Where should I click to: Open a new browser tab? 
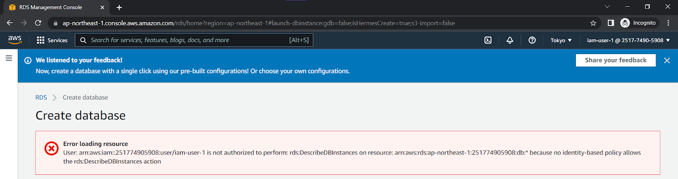click(x=119, y=8)
